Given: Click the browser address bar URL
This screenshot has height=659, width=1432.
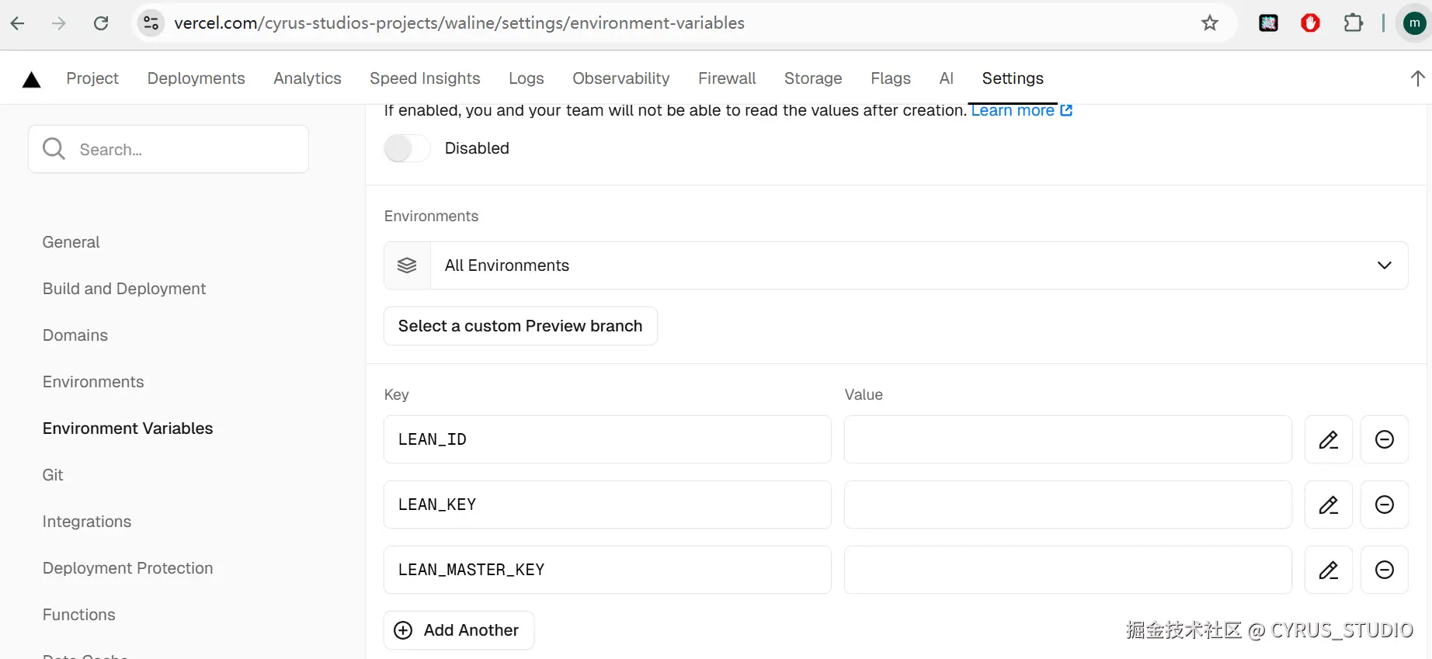Looking at the screenshot, I should tap(459, 23).
